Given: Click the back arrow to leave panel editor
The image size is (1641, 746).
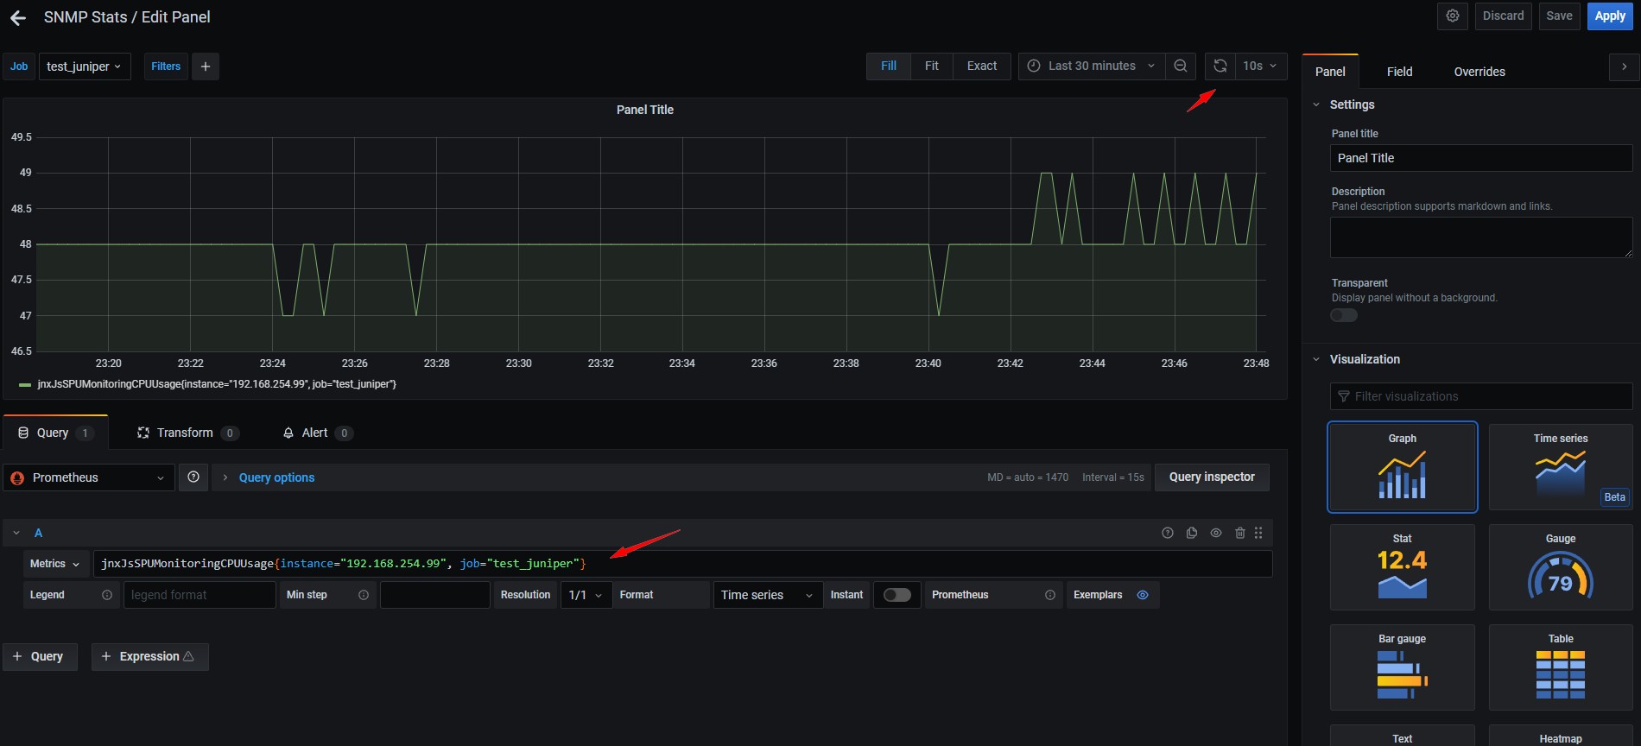Looking at the screenshot, I should [x=18, y=17].
